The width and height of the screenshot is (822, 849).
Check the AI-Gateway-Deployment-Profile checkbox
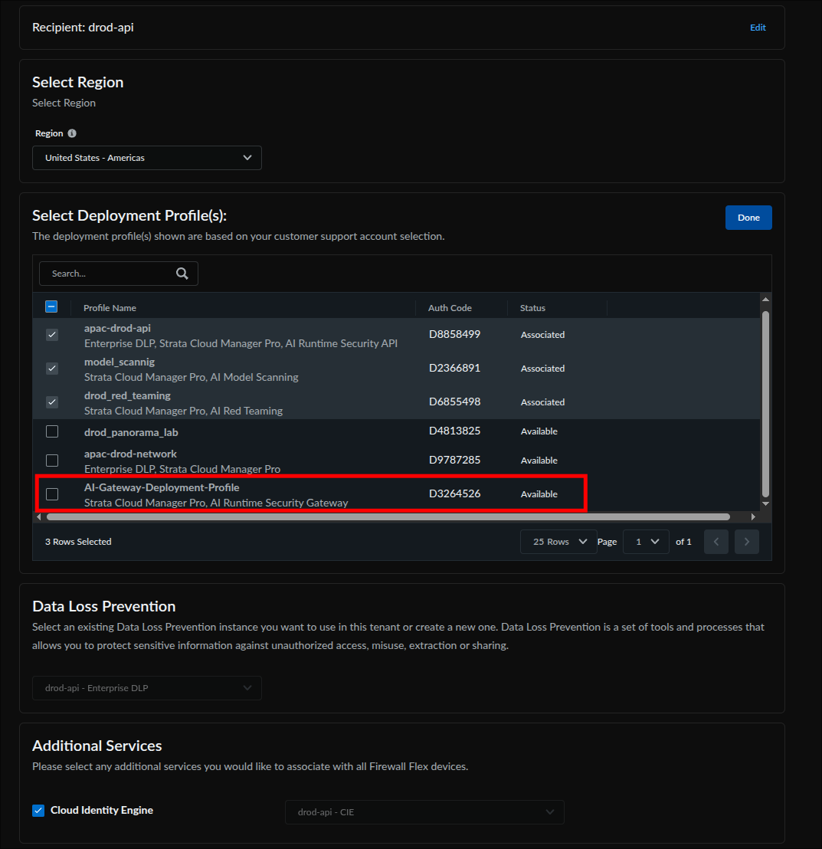pyautogui.click(x=52, y=493)
